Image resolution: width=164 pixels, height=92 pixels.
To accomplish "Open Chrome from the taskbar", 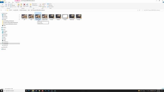I will pos(39,91).
